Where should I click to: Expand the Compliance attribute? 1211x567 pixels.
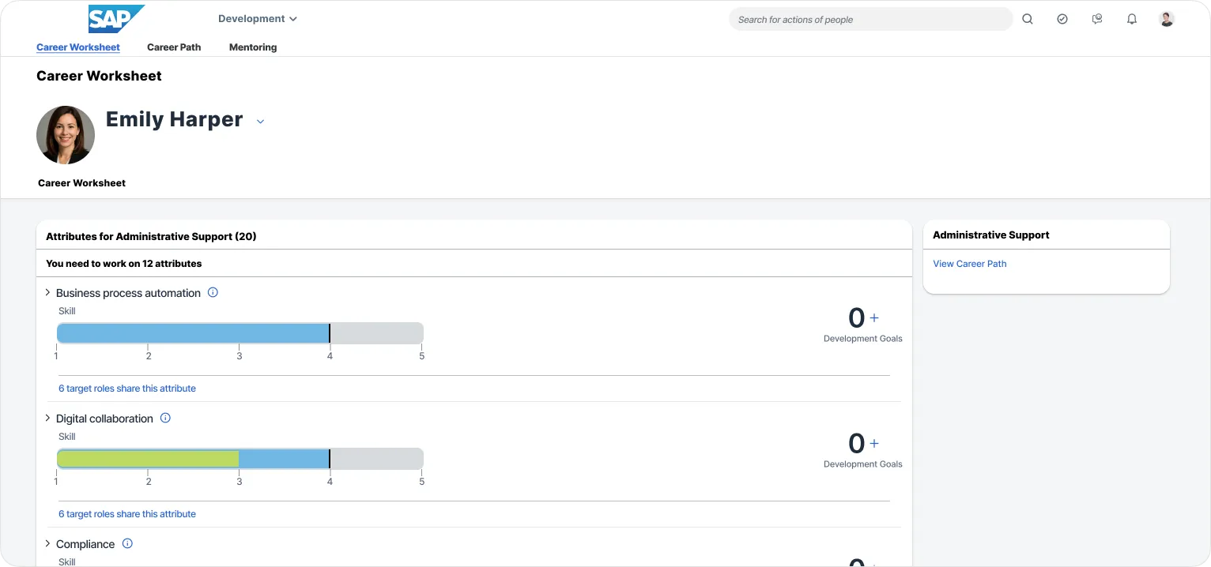pyautogui.click(x=47, y=543)
